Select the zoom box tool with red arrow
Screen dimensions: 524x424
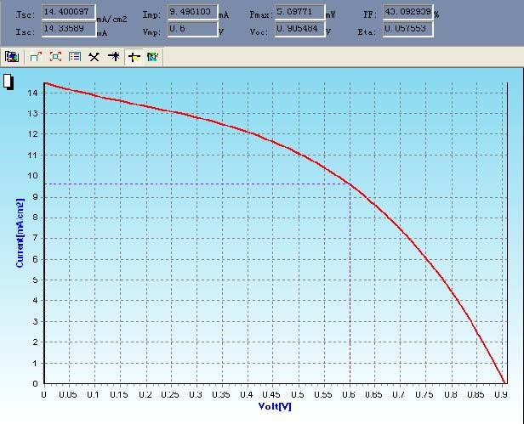(x=36, y=57)
